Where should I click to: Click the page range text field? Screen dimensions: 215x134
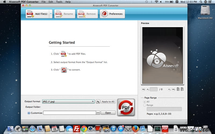164,109
